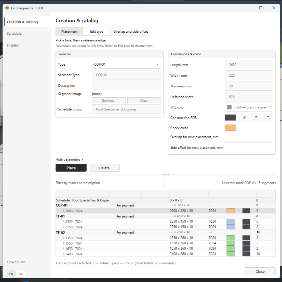
Task: Click dimensions text 2400 x 260 x 10
Action: 181,254
